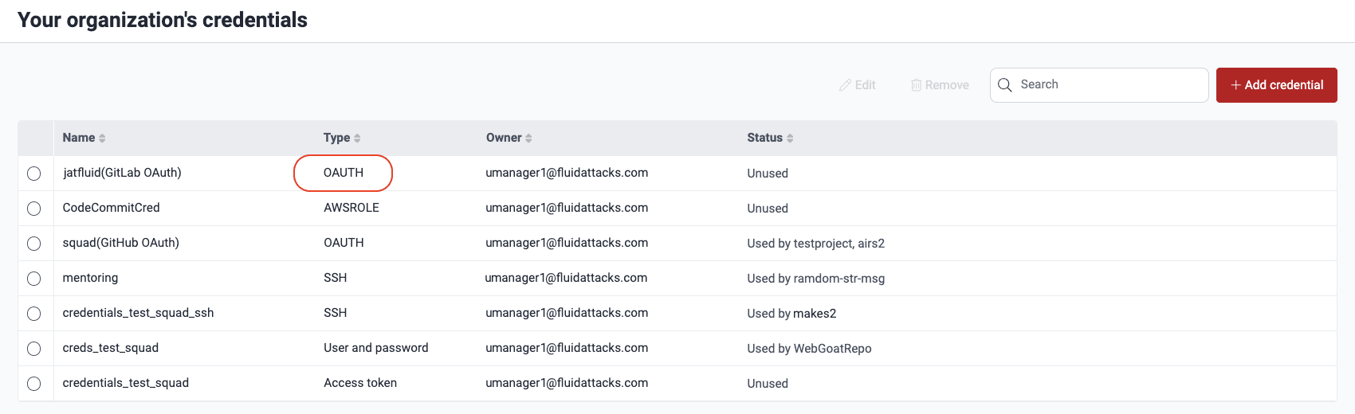
Task: Click the Owner column header
Action: (504, 138)
